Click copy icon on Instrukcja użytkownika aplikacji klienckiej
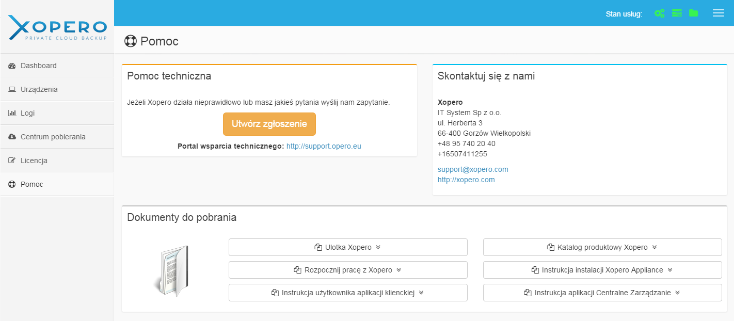 275,293
